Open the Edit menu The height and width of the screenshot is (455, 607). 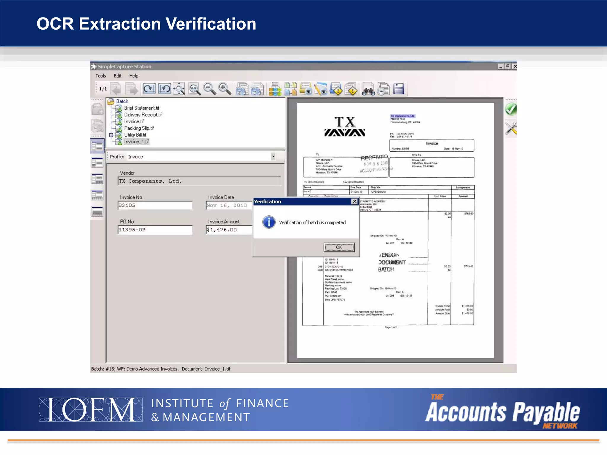coord(118,76)
